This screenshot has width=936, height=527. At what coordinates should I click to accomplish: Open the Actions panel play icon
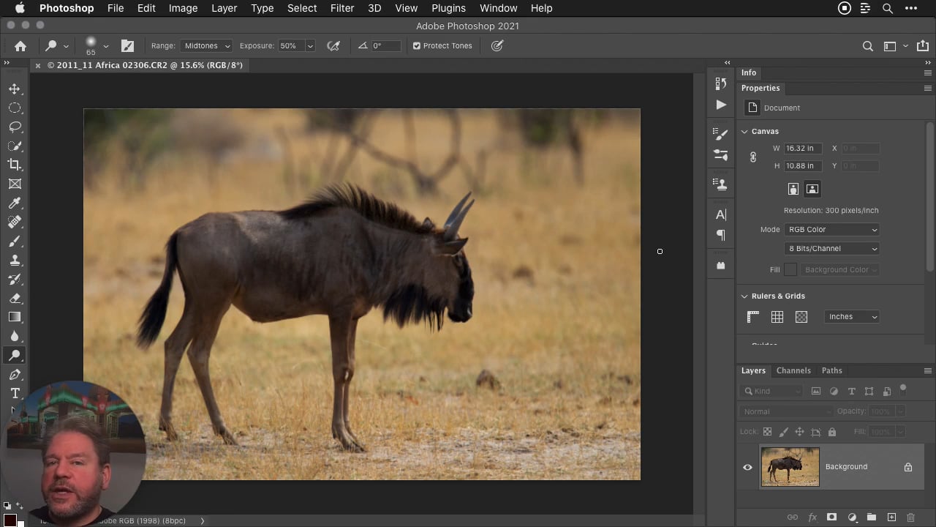pyautogui.click(x=721, y=105)
